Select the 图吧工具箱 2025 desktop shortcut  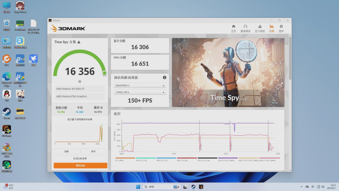(x=7, y=150)
